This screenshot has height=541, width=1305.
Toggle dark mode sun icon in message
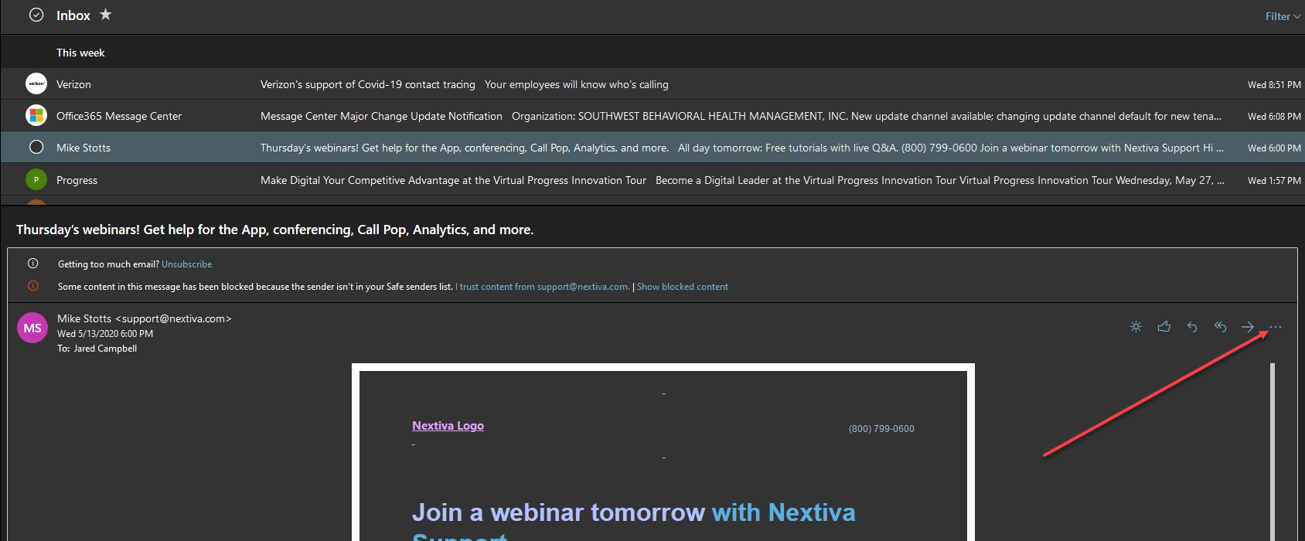tap(1136, 327)
